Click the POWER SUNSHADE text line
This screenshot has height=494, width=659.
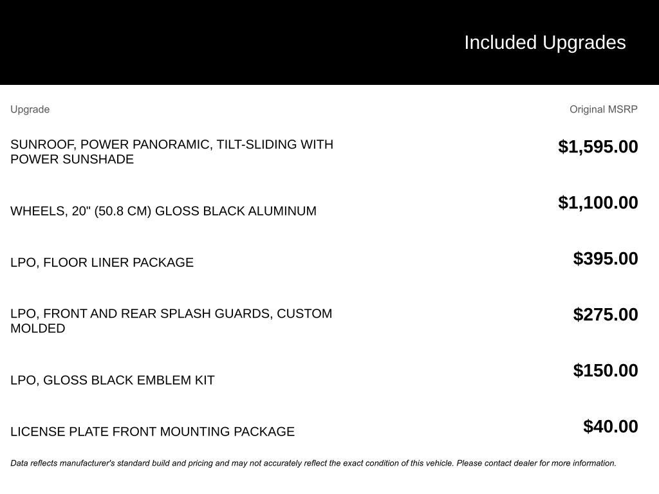72,160
